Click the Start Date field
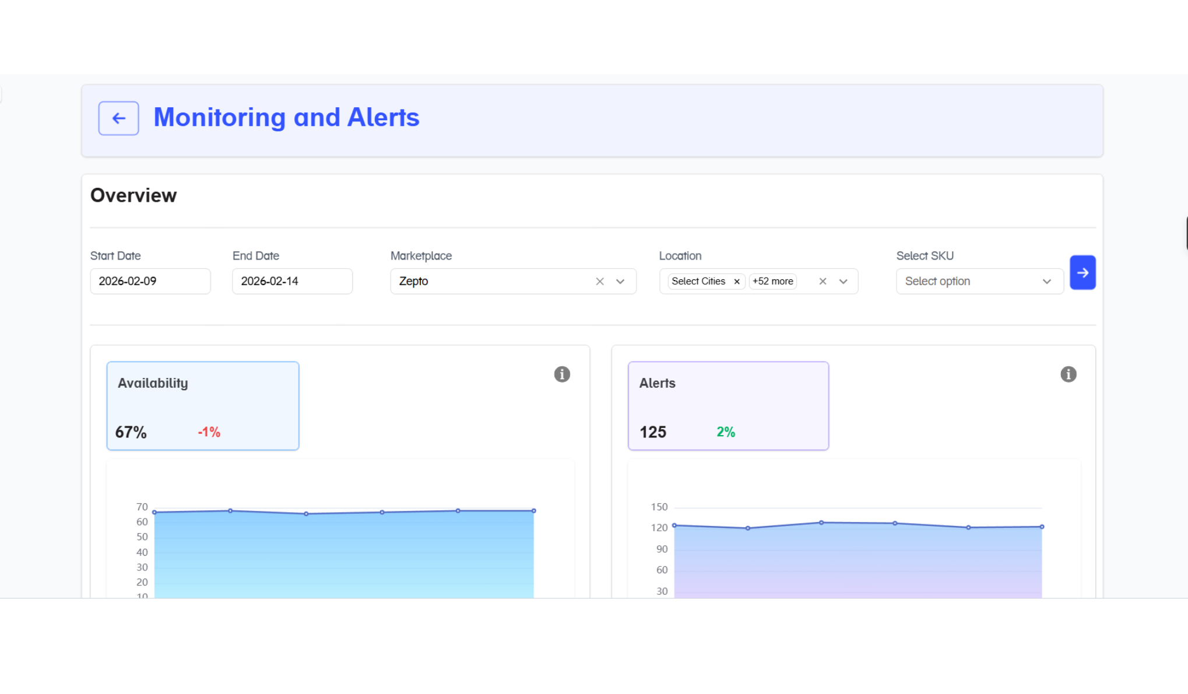This screenshot has width=1188, height=694. tap(150, 282)
